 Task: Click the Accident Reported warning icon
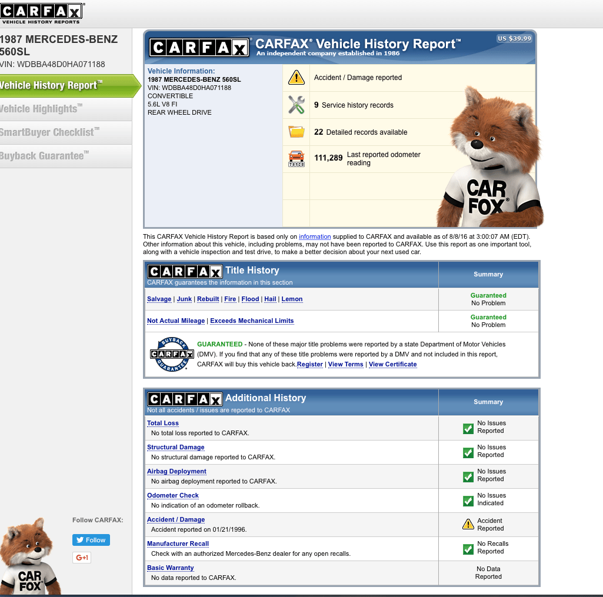[468, 524]
